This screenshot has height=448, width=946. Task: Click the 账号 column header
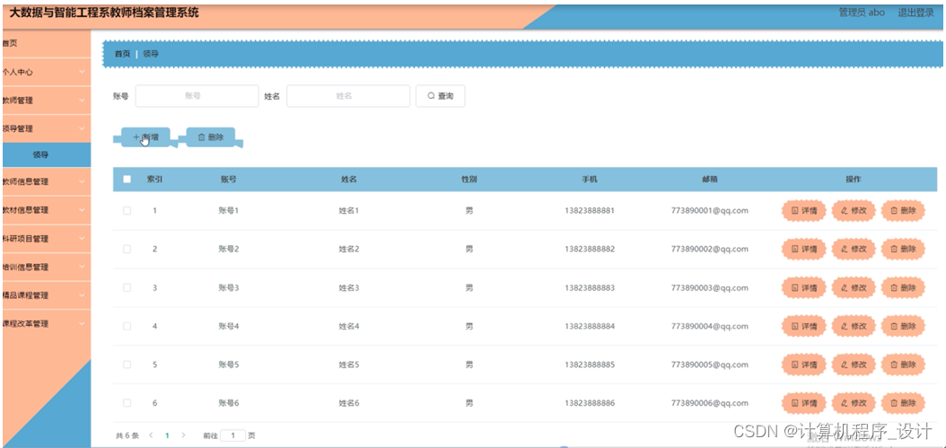tap(228, 180)
